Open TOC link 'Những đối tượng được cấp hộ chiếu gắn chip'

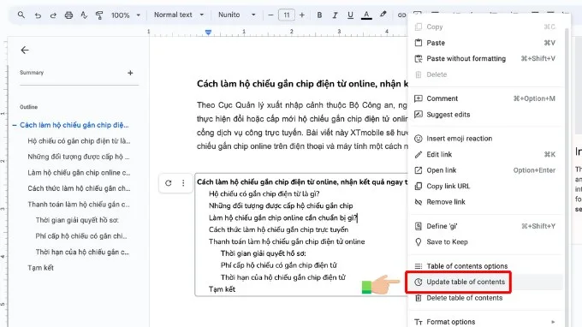[x=281, y=205]
